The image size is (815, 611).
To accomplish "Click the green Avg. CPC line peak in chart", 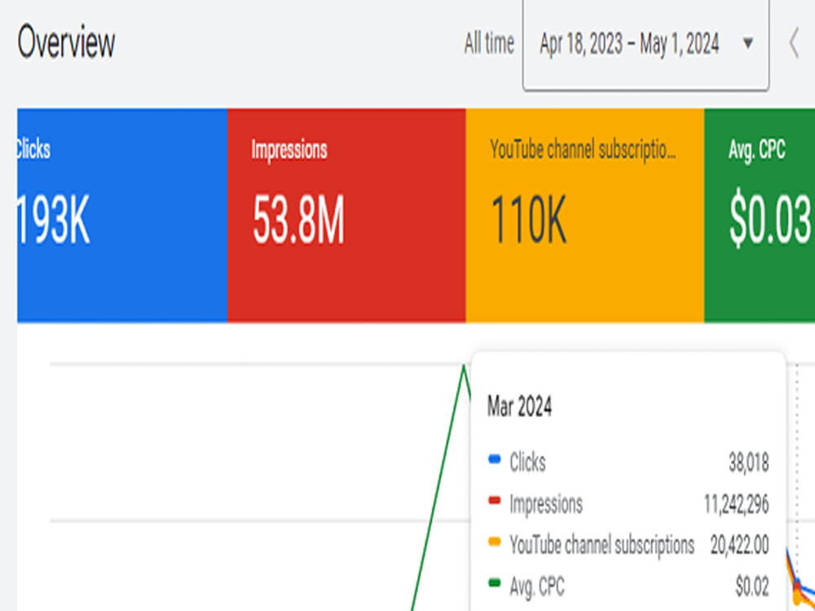I will pyautogui.click(x=464, y=366).
